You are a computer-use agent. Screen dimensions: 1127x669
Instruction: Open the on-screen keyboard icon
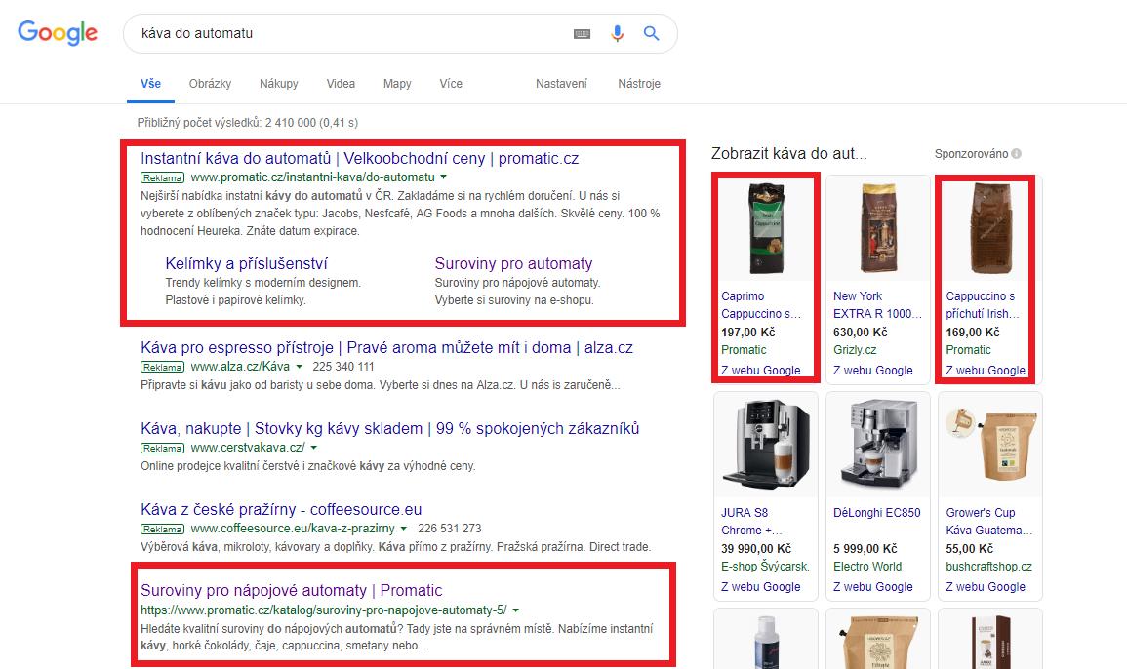pyautogui.click(x=583, y=34)
